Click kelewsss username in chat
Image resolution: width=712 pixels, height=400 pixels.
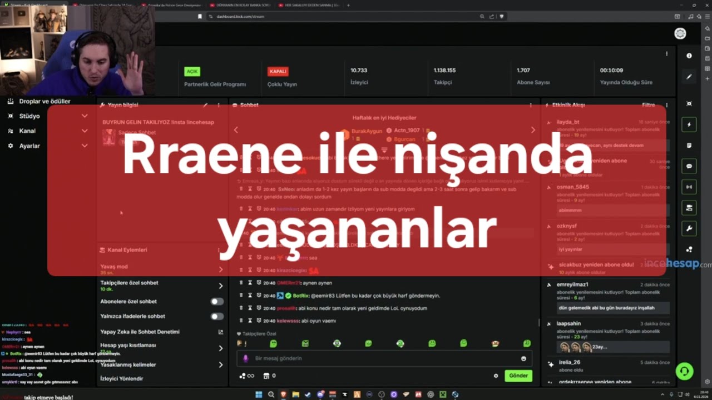point(289,321)
